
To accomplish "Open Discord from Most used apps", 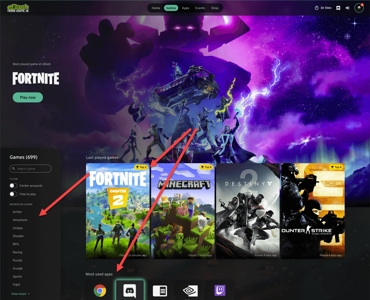I will coord(130,291).
